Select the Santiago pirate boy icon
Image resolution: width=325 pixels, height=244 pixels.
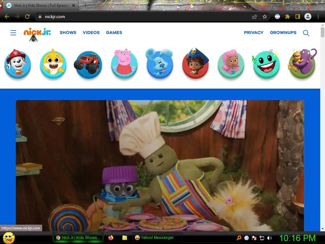pos(195,64)
